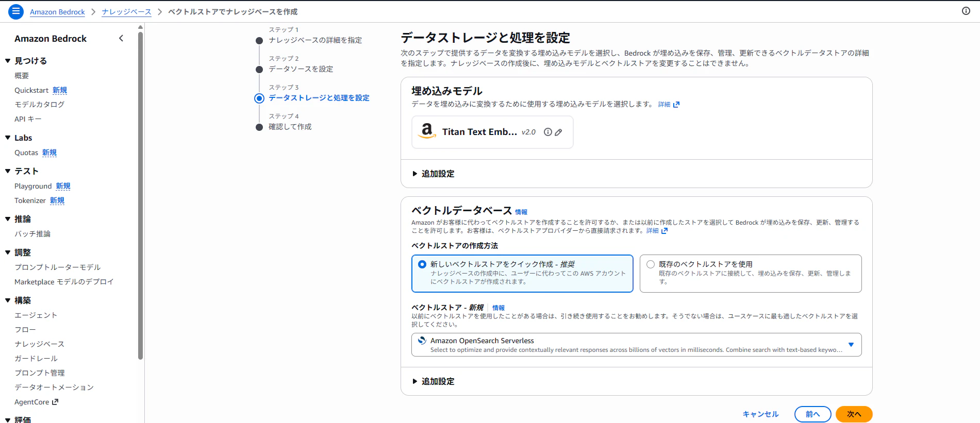Open ガードレール in the sidebar
980x423 pixels.
tap(36, 359)
